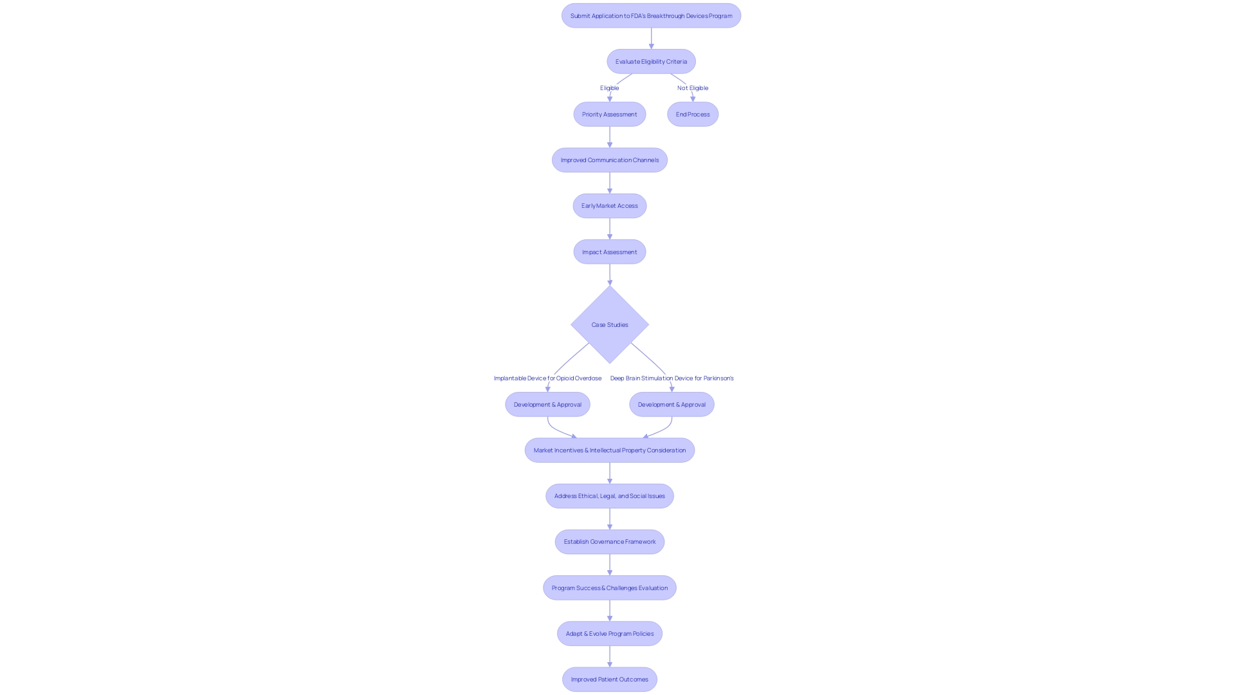The width and height of the screenshot is (1235, 695).
Task: Expand the Development & Approval left node
Action: (x=547, y=404)
